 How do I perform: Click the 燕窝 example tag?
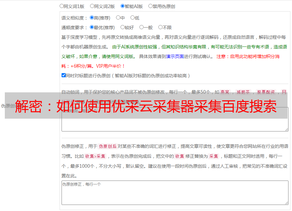coord(225,92)
